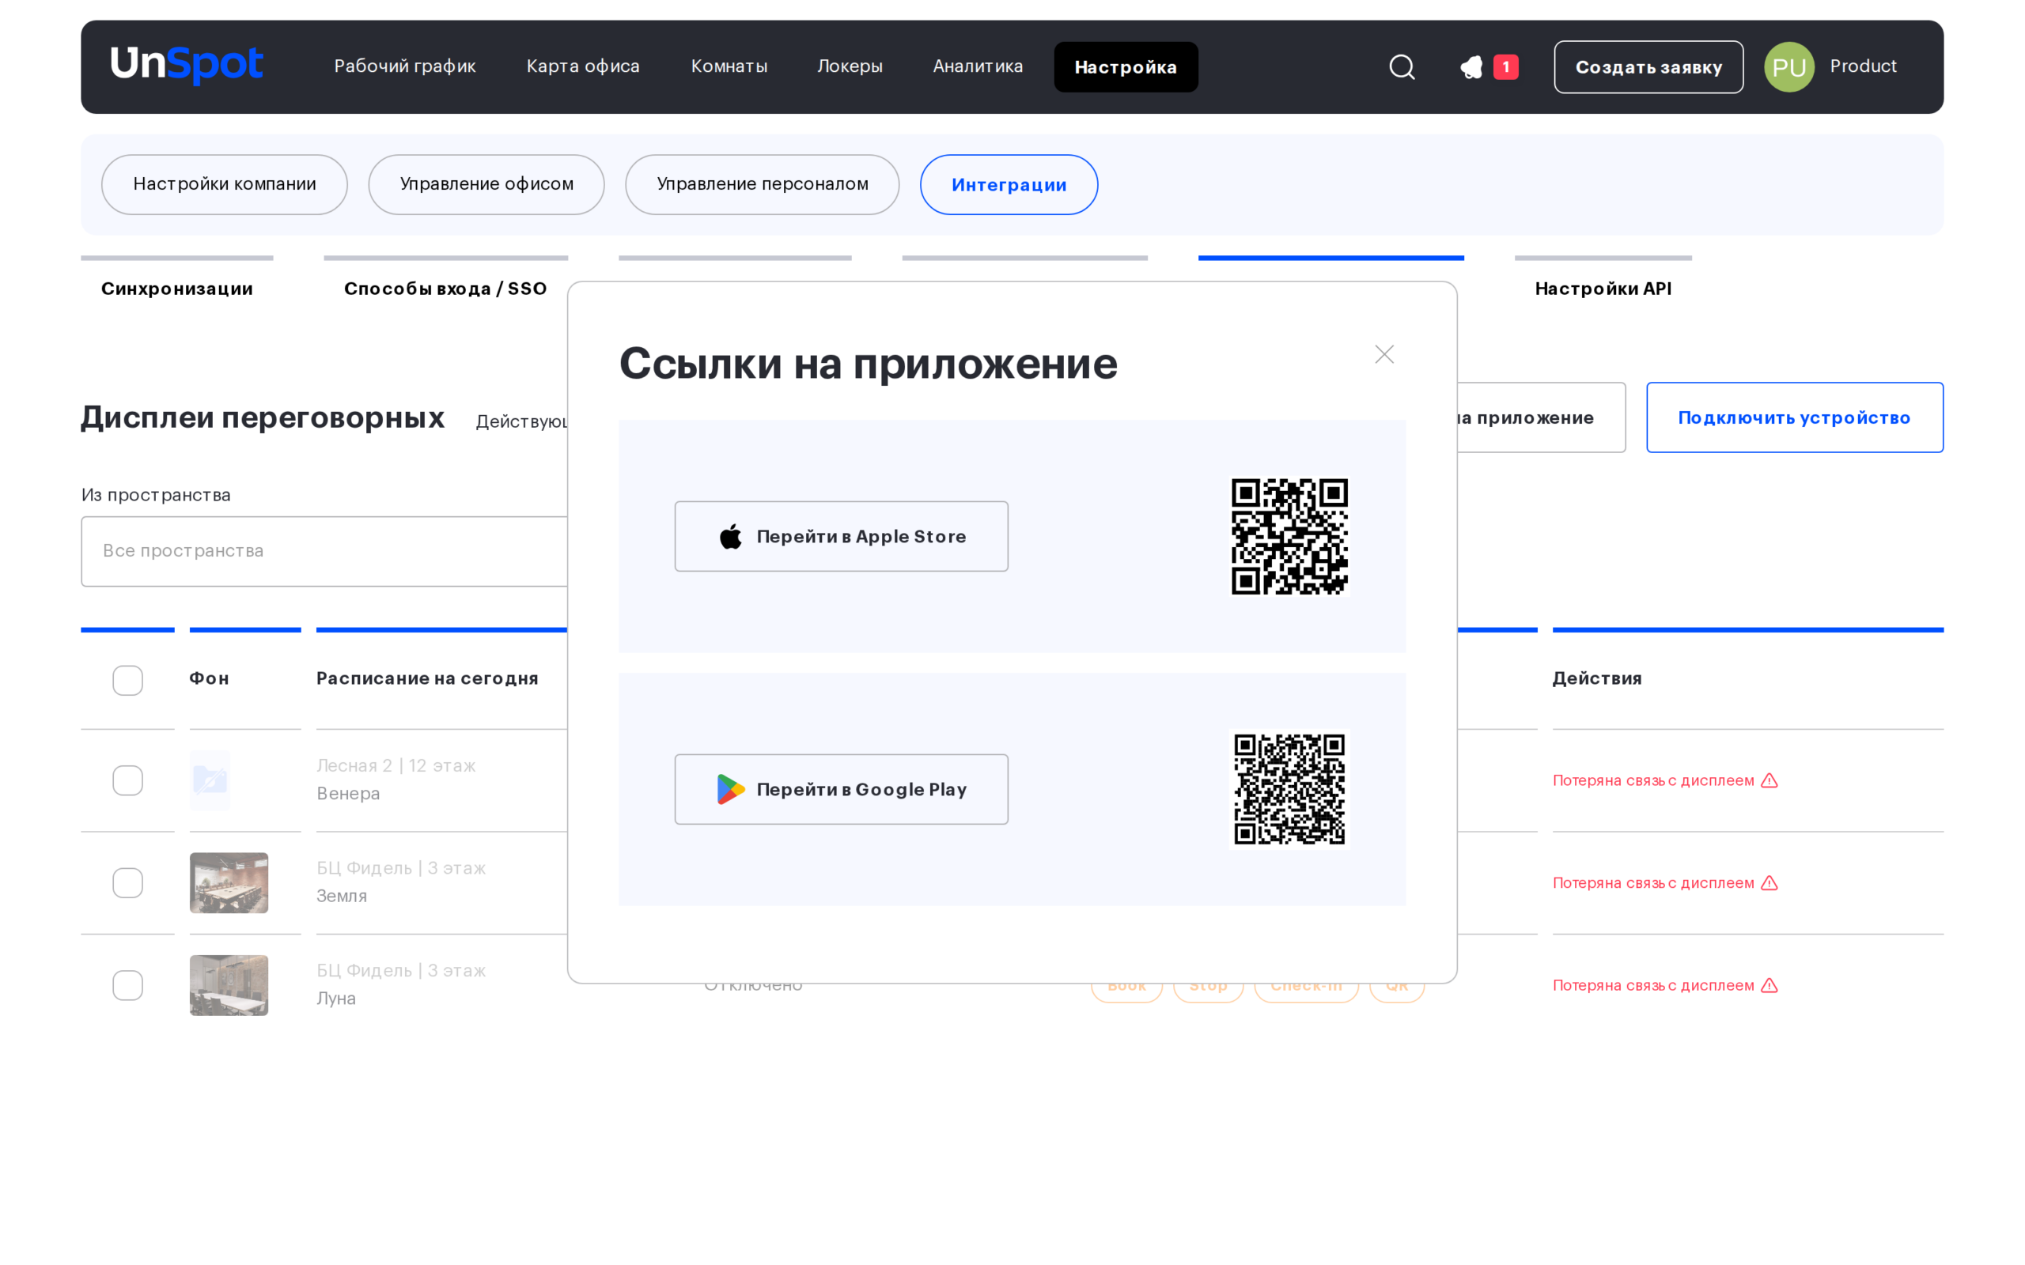
Task: Select the Настройка menu item
Action: [x=1126, y=67]
